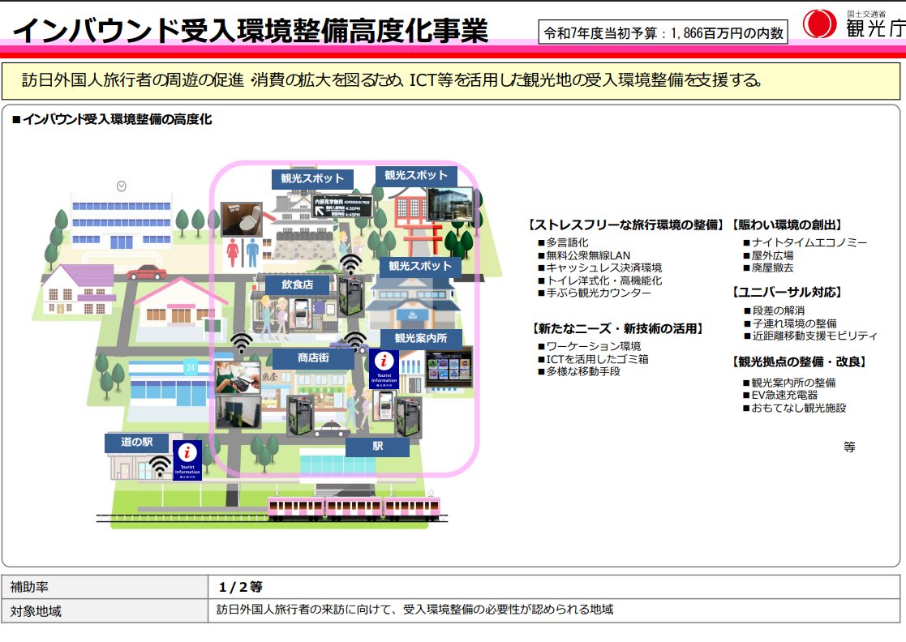The height and width of the screenshot is (642, 906).
Task: Click the 道の駅 label
Action: tap(137, 442)
